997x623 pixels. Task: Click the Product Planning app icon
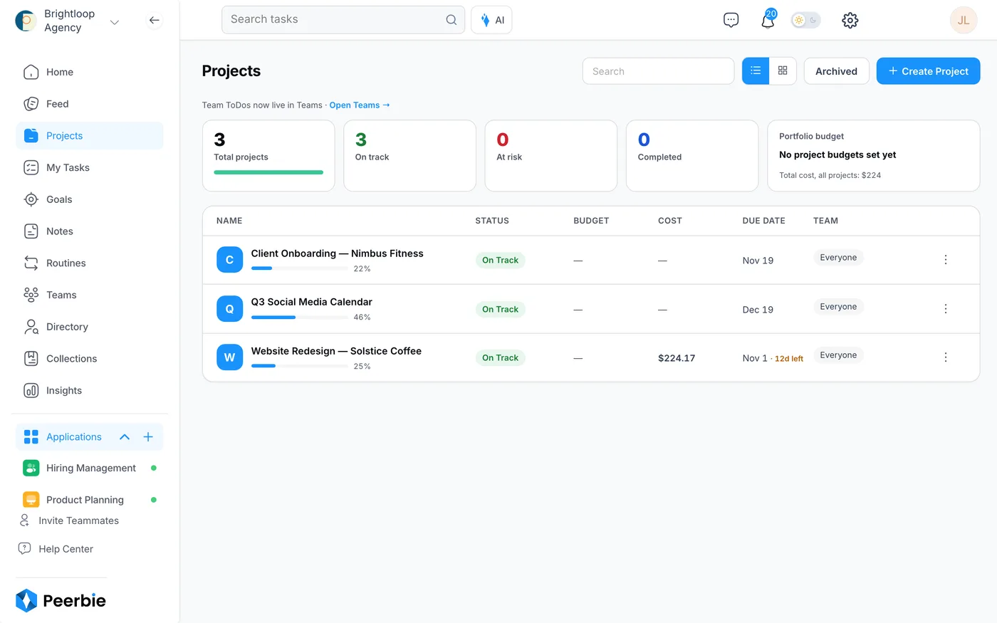(31, 500)
